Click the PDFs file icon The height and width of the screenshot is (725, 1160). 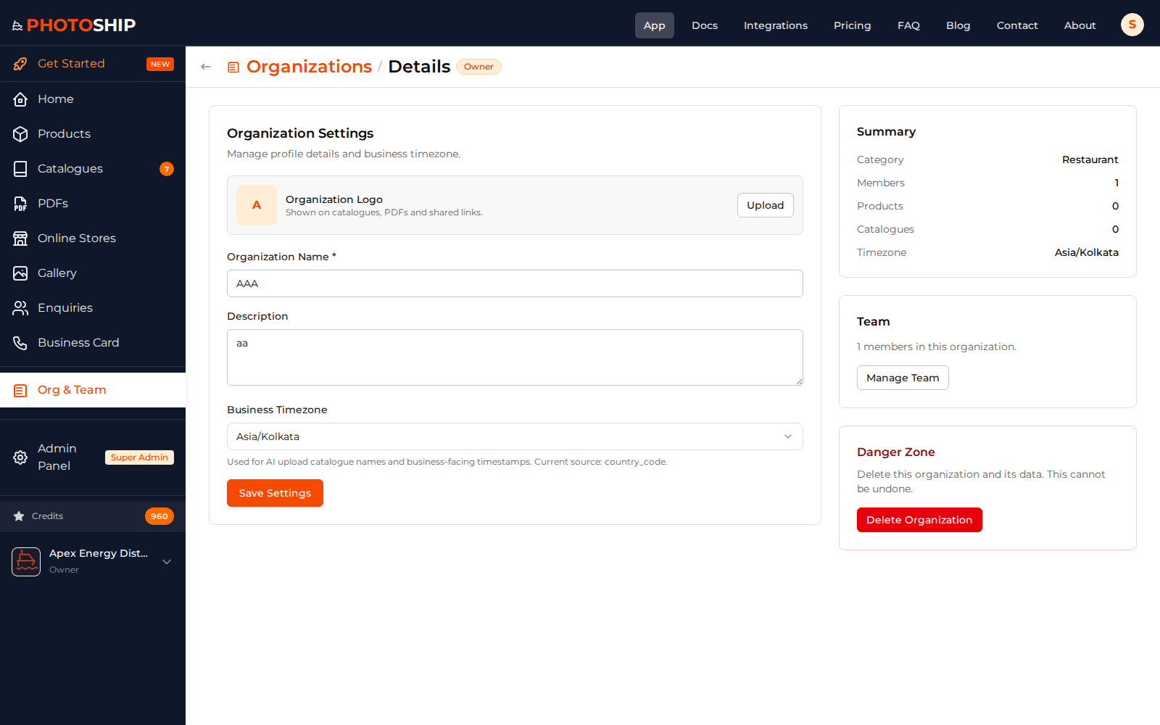(x=20, y=204)
